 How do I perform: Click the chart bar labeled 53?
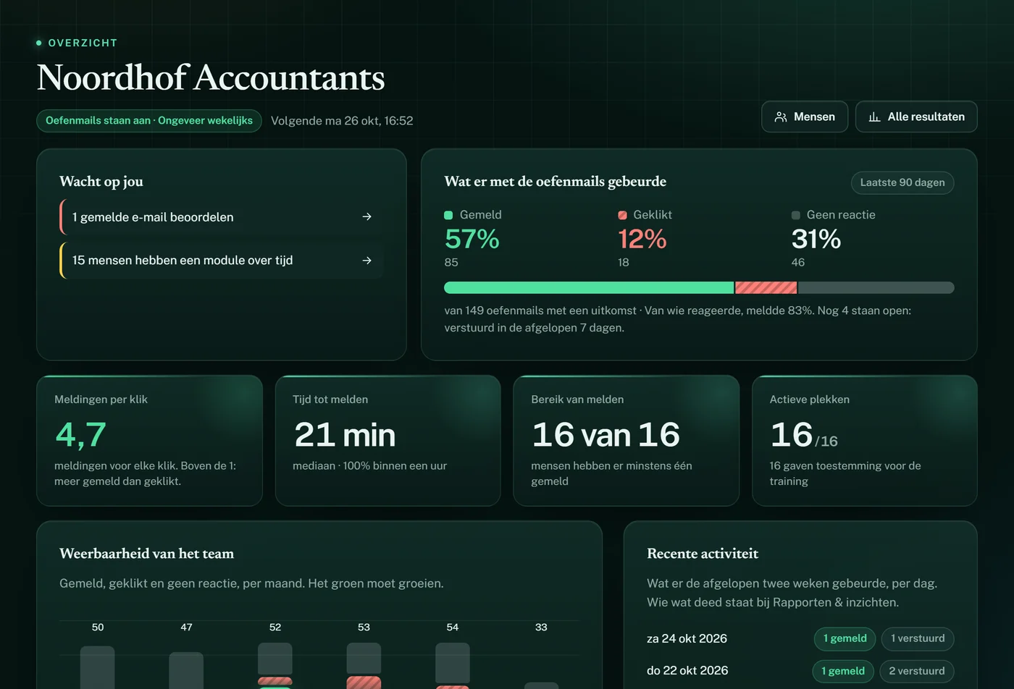(364, 666)
